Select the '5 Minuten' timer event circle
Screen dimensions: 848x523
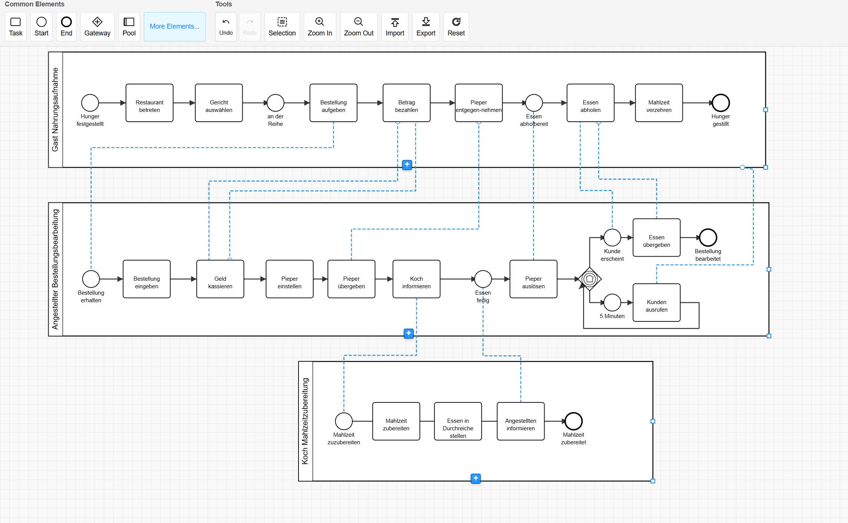[612, 303]
